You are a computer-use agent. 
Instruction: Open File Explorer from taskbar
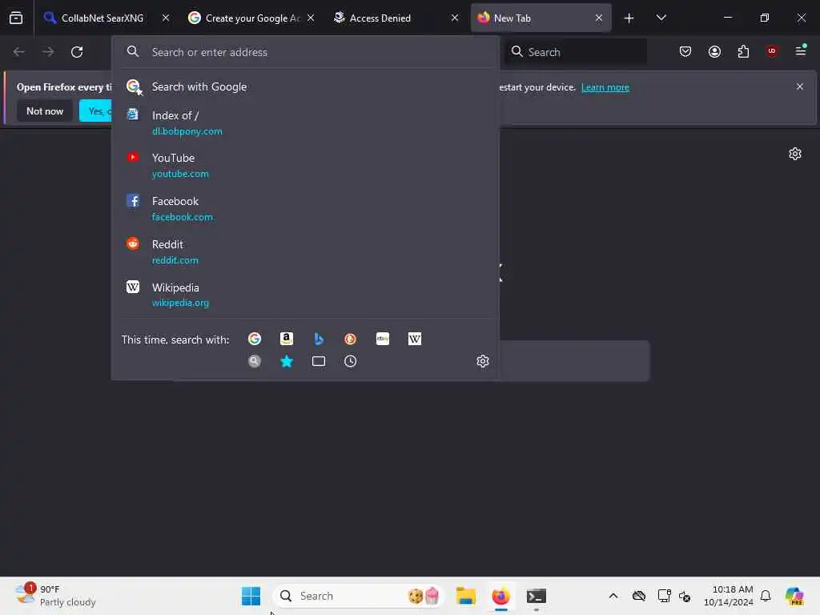[465, 596]
